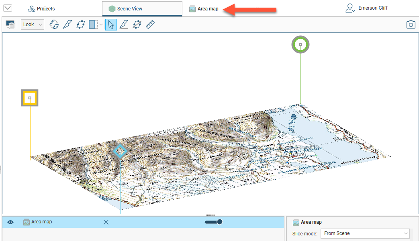Switch to the Projects tab
The image size is (419, 241).
41,8
